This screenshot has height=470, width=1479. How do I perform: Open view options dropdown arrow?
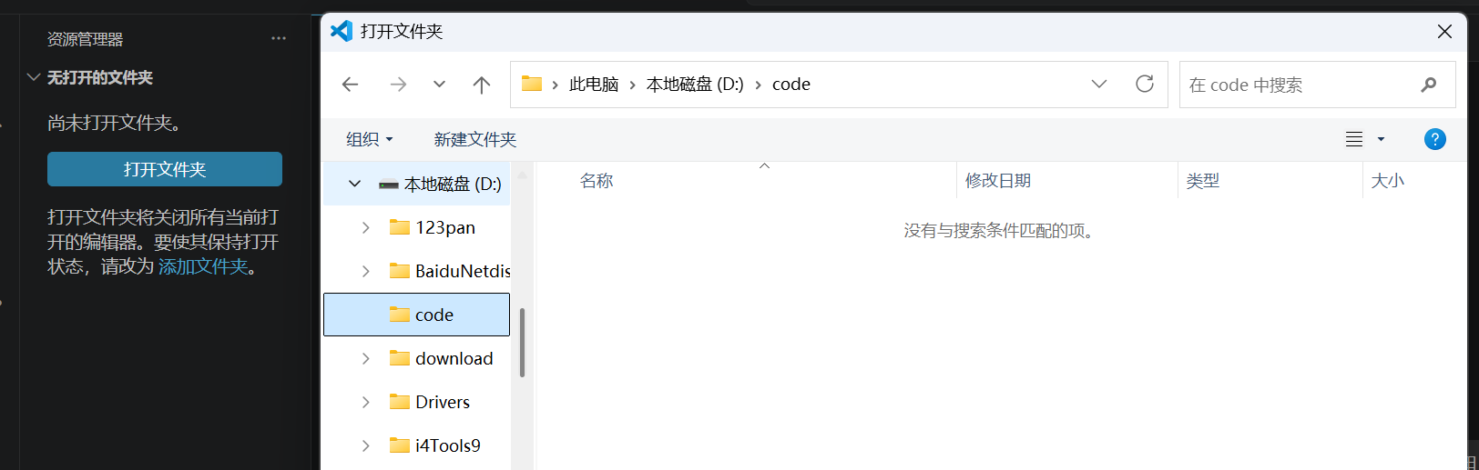click(x=1381, y=139)
